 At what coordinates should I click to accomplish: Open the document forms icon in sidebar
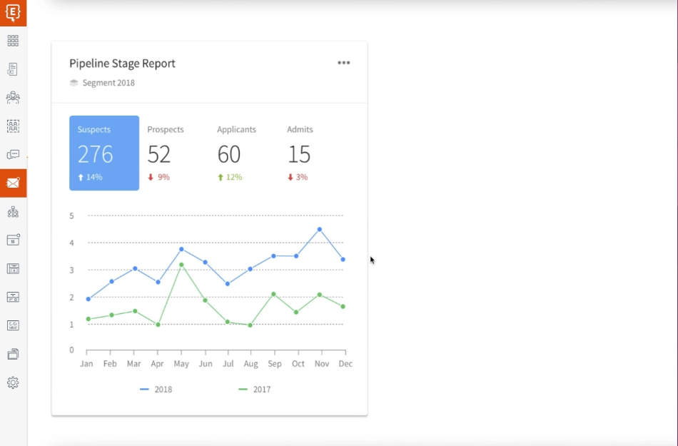tap(13, 69)
